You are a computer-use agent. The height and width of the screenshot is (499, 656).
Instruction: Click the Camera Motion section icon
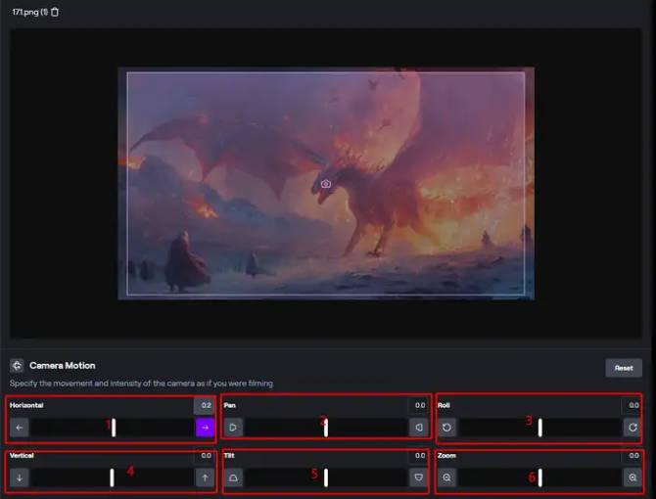pos(17,365)
